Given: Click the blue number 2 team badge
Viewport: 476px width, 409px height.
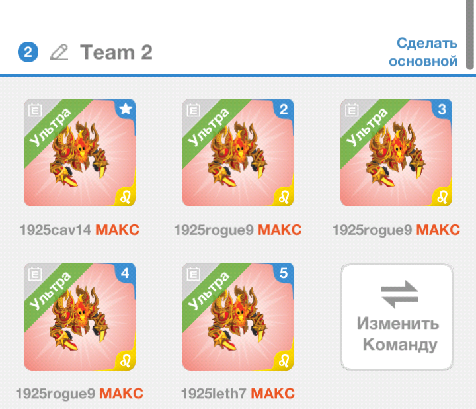Looking at the screenshot, I should tap(28, 52).
